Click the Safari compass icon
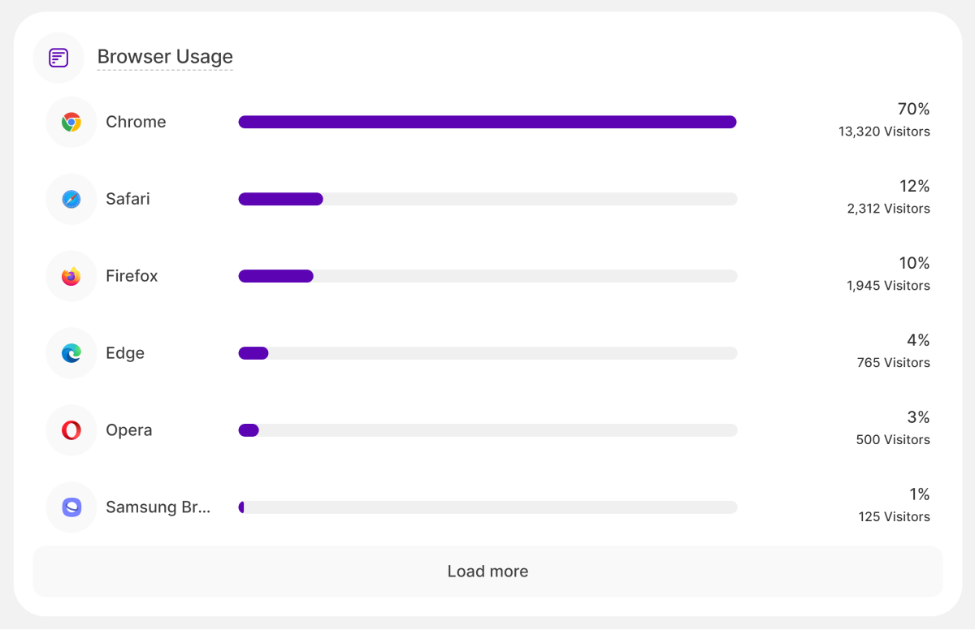 [71, 200]
